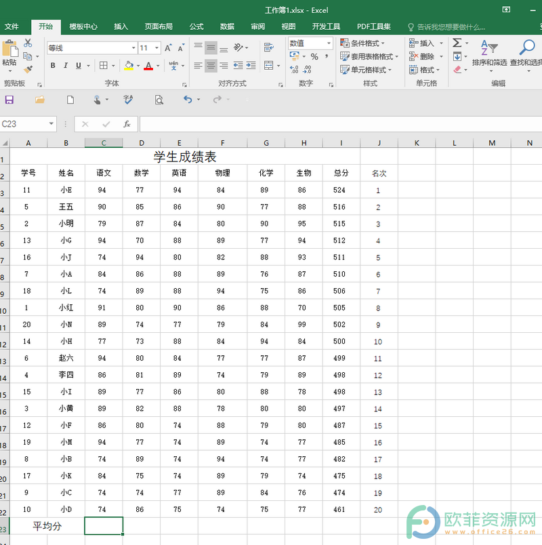Click the Decrease Decimal icon
Viewport: 542px width, 545px height.
(x=307, y=70)
